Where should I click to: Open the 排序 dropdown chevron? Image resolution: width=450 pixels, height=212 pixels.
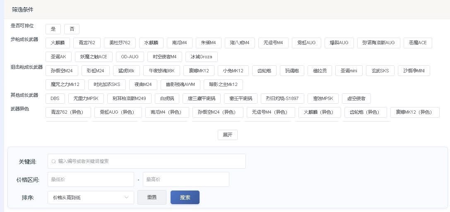coord(126,198)
